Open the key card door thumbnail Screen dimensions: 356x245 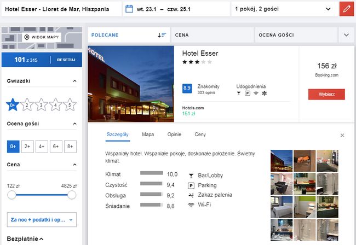[305, 161]
